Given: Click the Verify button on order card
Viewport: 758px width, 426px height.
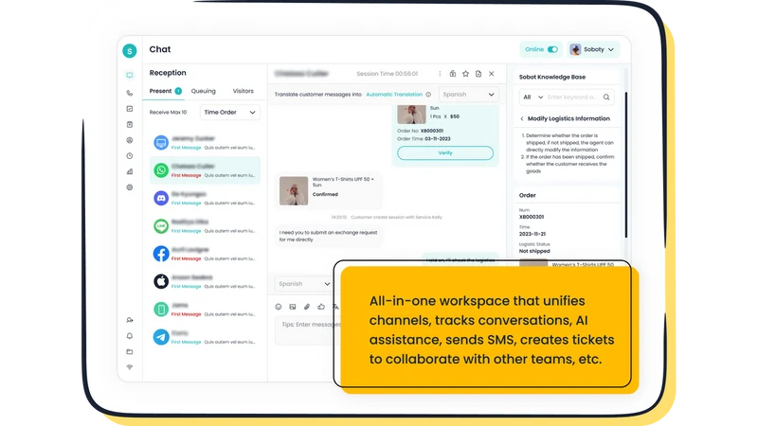Looking at the screenshot, I should click(445, 153).
